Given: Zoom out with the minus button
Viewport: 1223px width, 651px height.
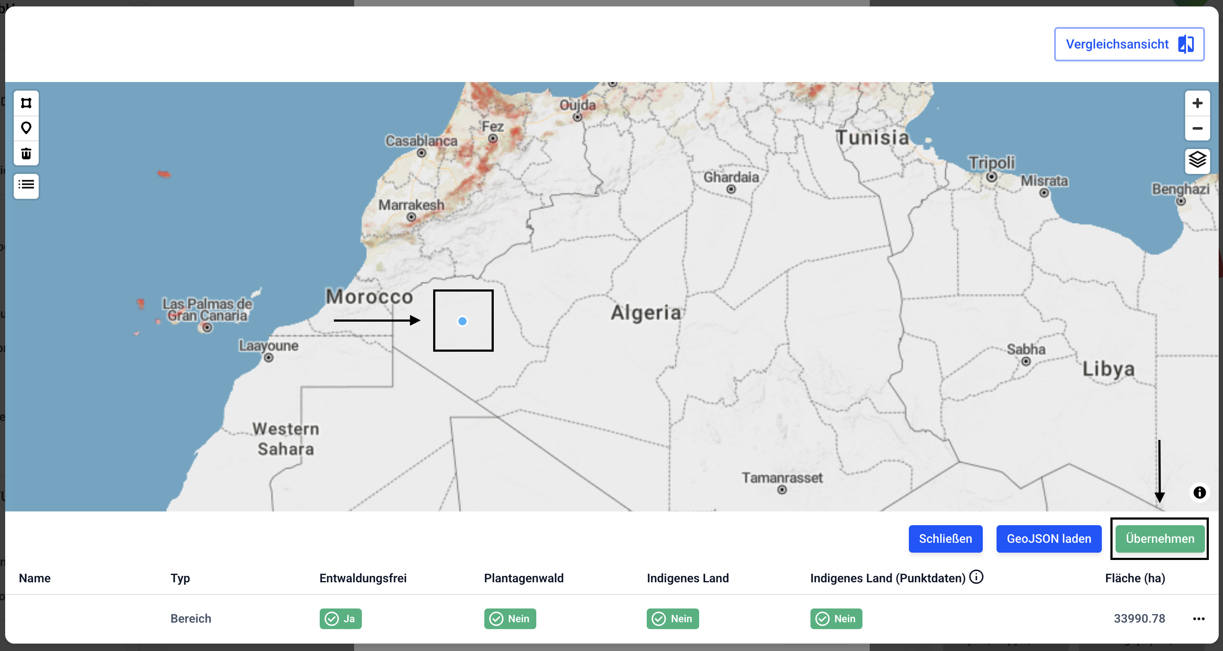Looking at the screenshot, I should click(x=1197, y=128).
